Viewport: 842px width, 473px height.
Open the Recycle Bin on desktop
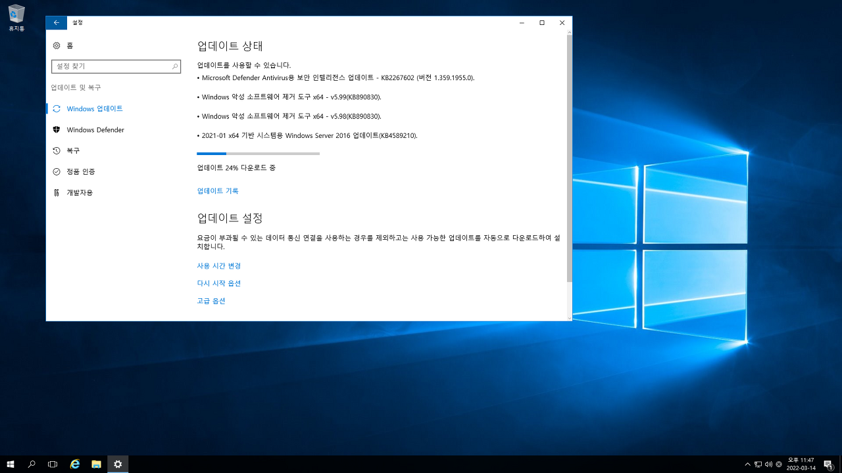click(16, 18)
